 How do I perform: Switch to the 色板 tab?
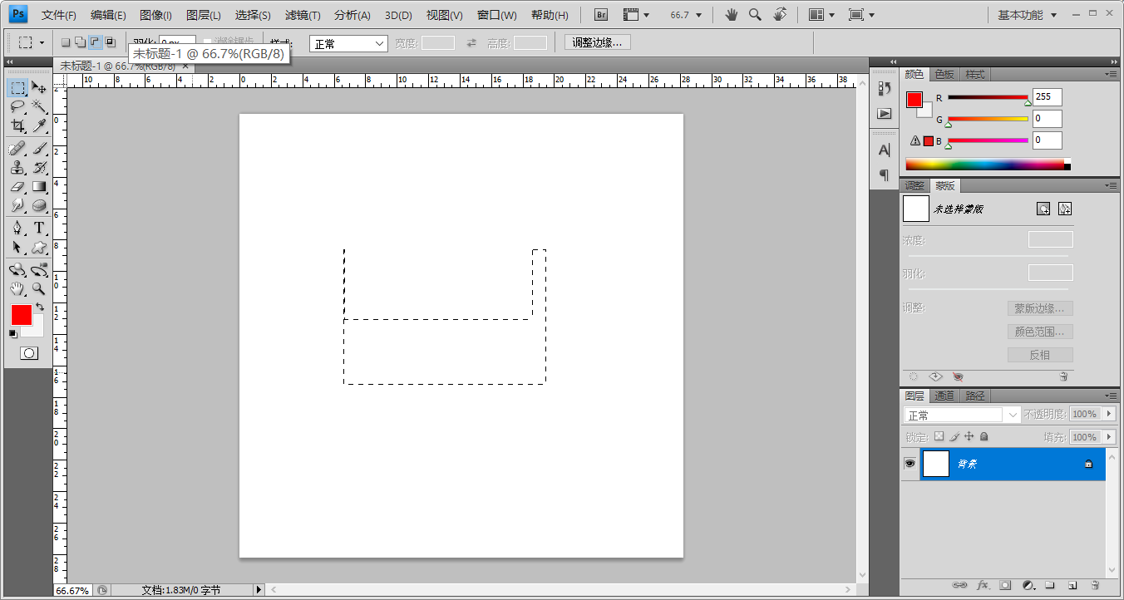944,74
